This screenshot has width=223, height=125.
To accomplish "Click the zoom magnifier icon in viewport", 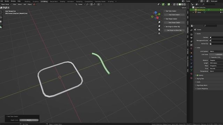I will (159, 22).
